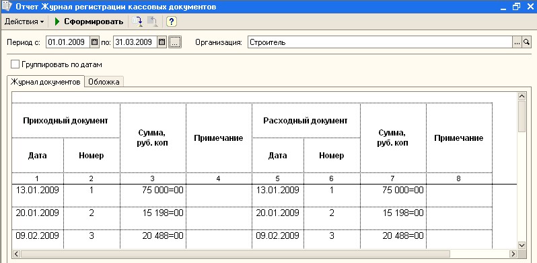Click income date cell 09.02.2009
537x263 pixels.
click(x=38, y=239)
